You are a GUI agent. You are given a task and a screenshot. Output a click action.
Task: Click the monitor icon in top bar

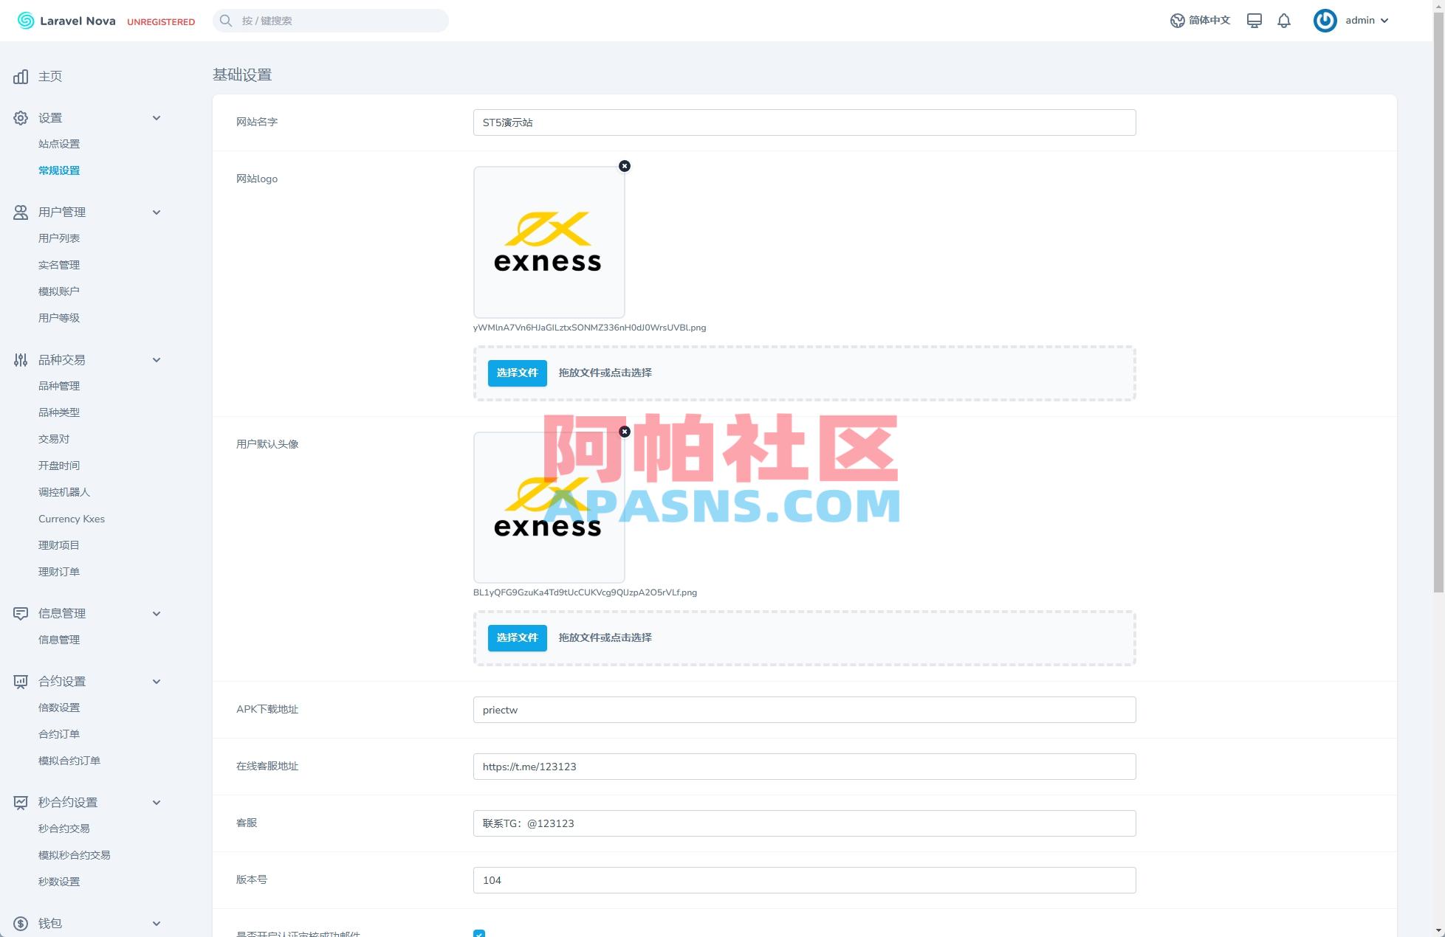pyautogui.click(x=1254, y=20)
